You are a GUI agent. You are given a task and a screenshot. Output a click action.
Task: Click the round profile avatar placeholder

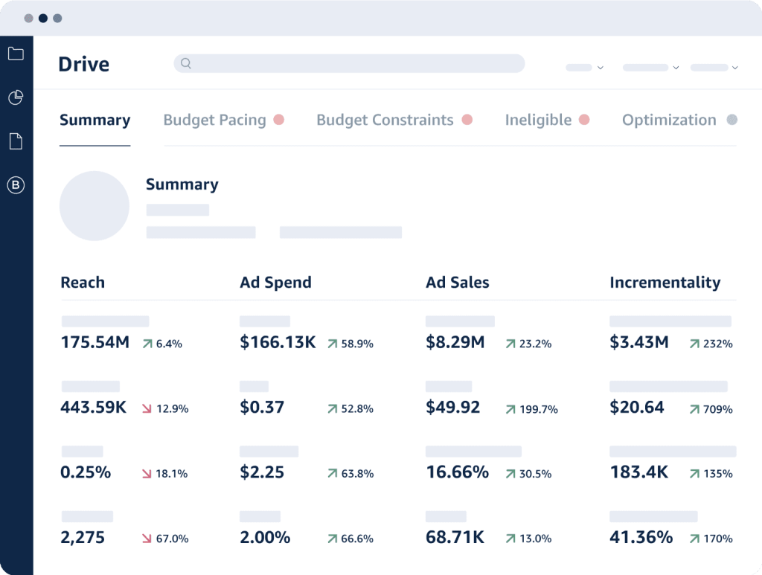[95, 206]
